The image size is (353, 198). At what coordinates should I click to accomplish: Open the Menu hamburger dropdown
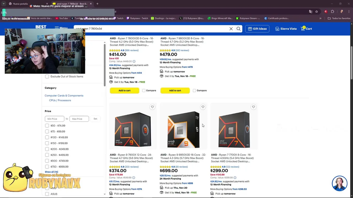click(x=61, y=28)
